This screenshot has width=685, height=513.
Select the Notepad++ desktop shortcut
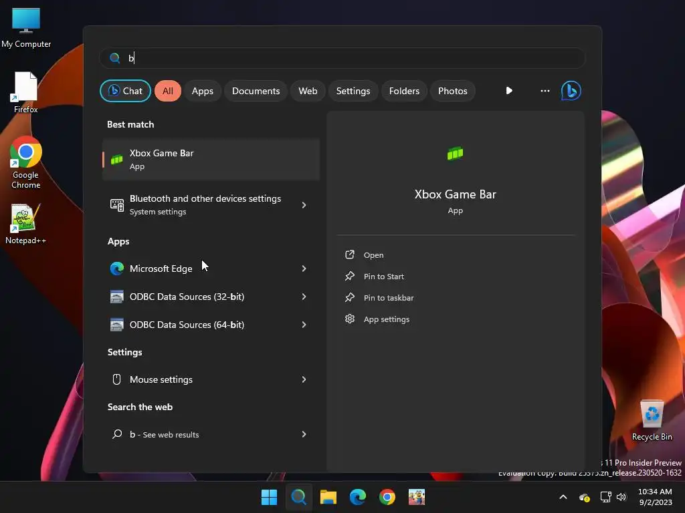[x=26, y=224]
